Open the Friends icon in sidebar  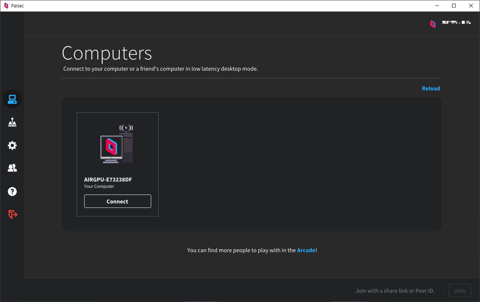[12, 168]
